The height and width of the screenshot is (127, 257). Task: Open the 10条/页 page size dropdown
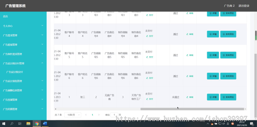(73, 115)
